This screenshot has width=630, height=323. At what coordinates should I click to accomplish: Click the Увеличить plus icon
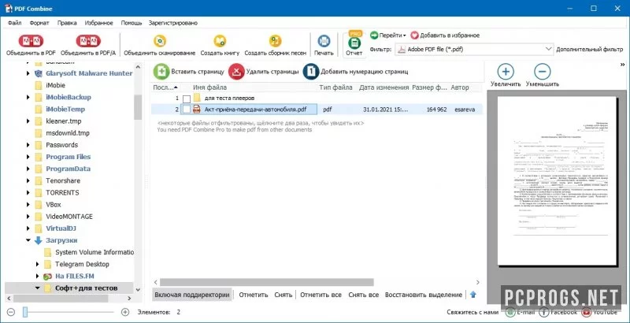pyautogui.click(x=506, y=72)
